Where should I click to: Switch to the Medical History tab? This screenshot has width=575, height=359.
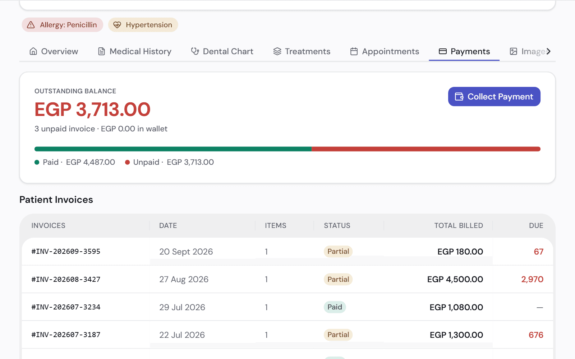click(x=135, y=51)
